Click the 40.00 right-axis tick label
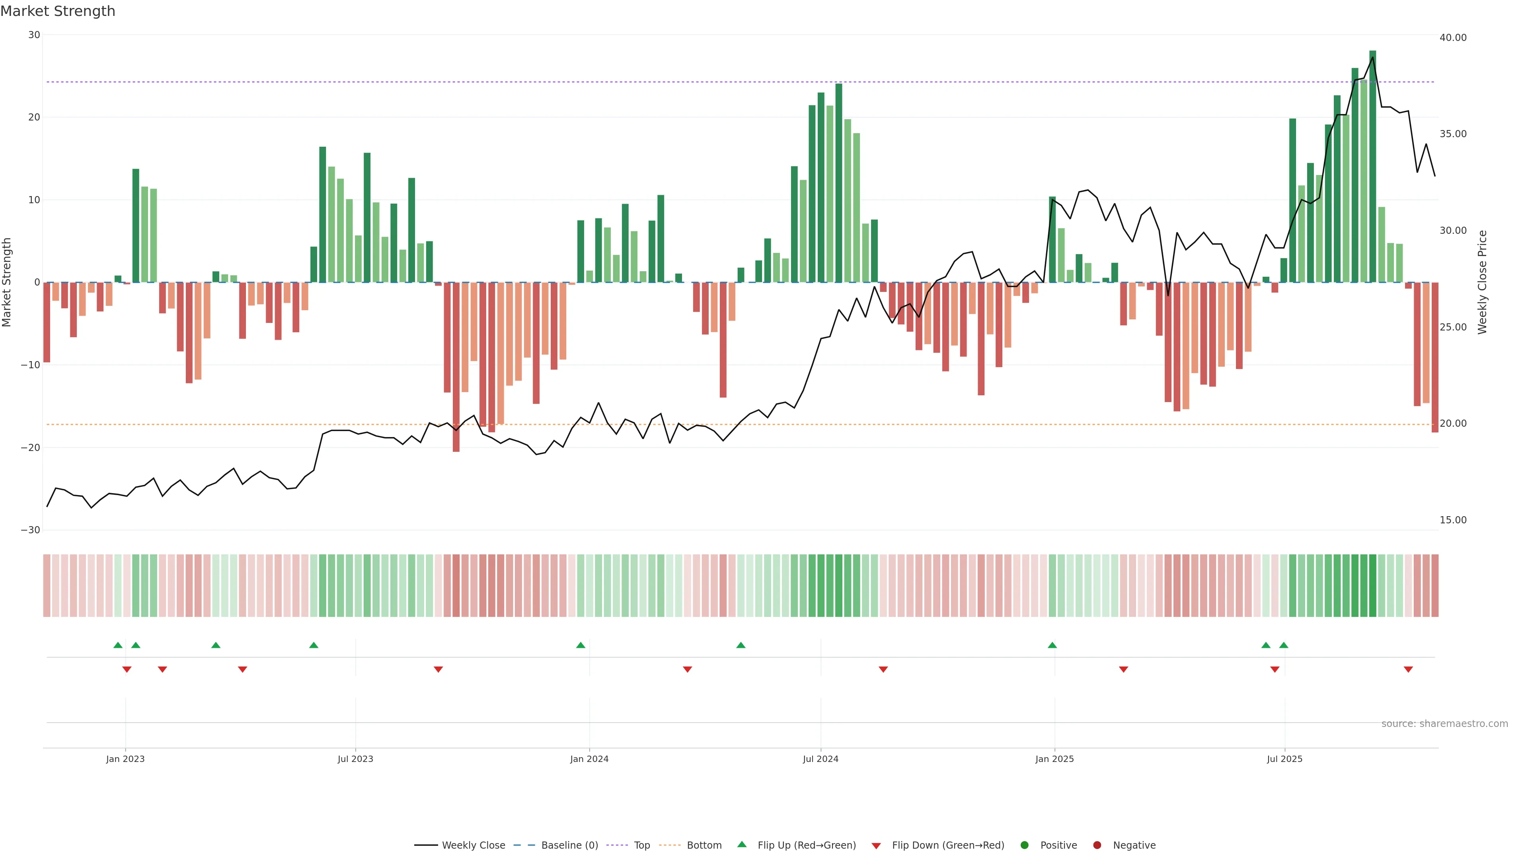1528x859 pixels. tap(1453, 37)
